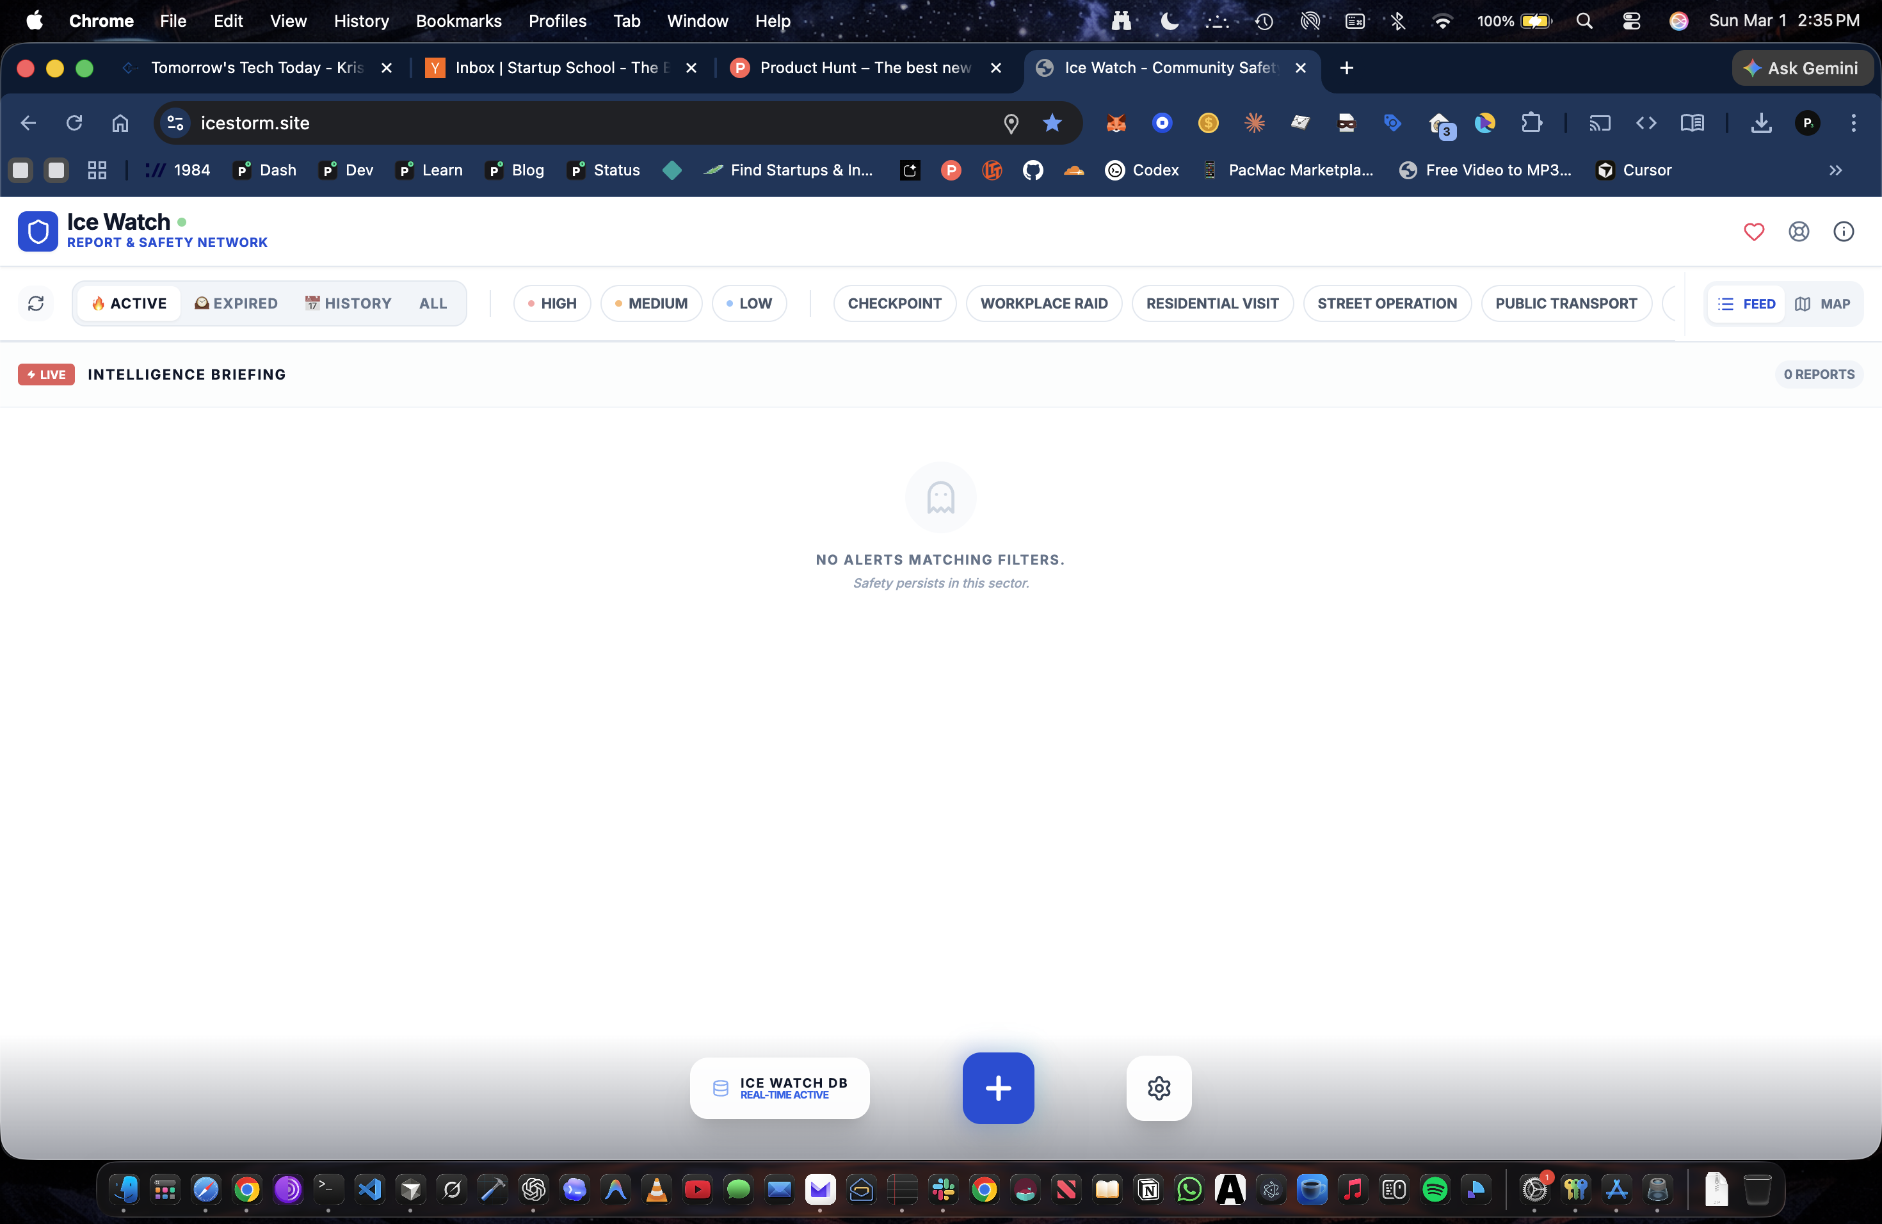The image size is (1882, 1224).
Task: Filter by WORKPLACE RAID category
Action: click(1044, 303)
